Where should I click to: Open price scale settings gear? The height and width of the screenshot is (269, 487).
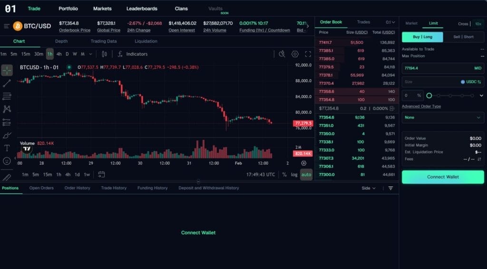click(x=304, y=163)
